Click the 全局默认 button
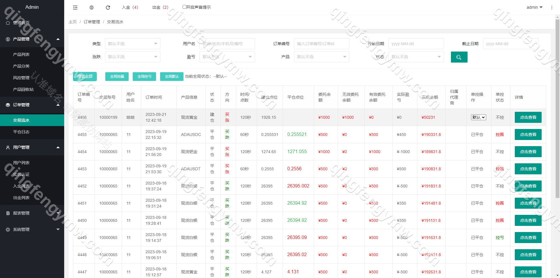This screenshot has height=278, width=560. [172, 77]
